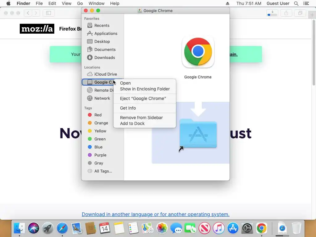Open Messages in the Dock

pos(176,228)
